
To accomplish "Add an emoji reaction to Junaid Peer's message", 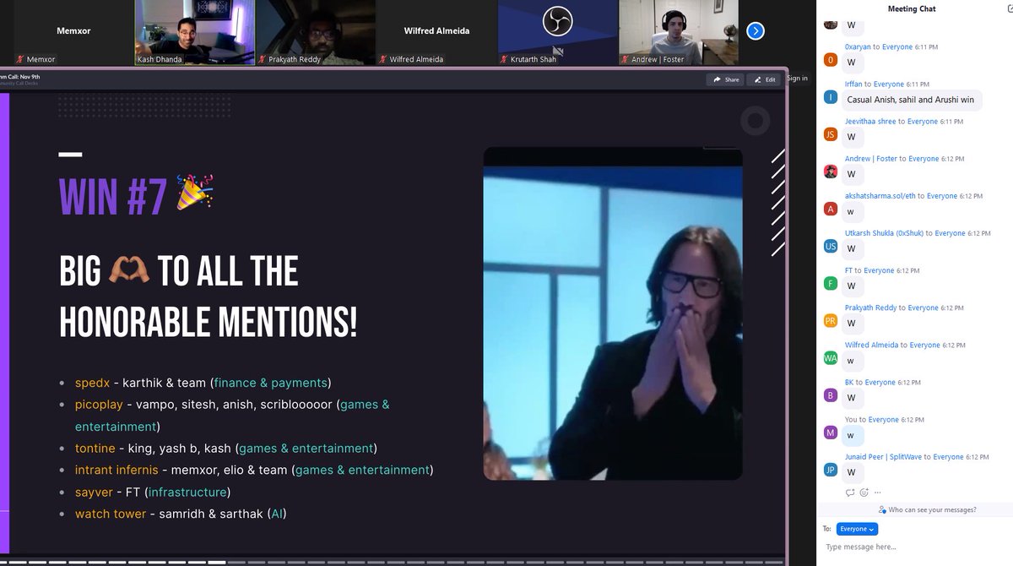I will 864,492.
